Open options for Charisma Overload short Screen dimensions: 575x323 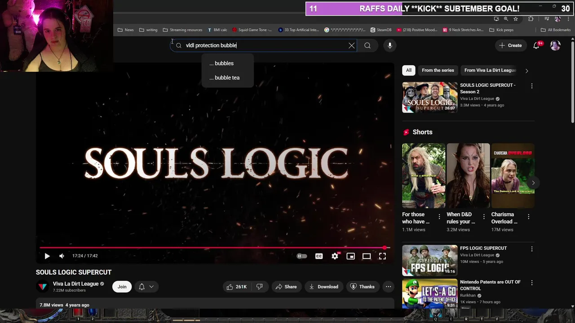(x=528, y=217)
